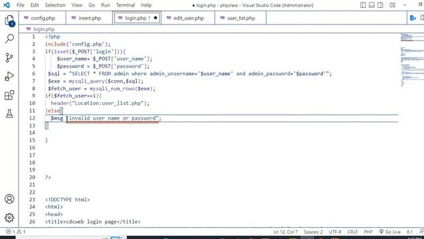Click the $fetch_user==1 condition line

pos(74,96)
